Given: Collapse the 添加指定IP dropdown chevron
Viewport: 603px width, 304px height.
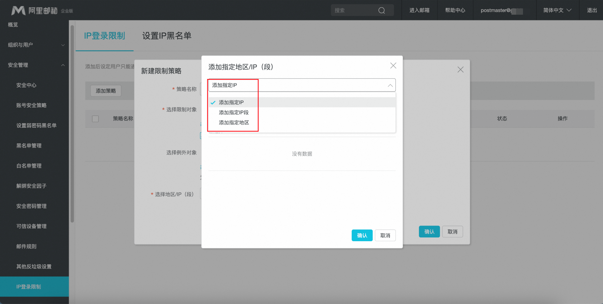Looking at the screenshot, I should point(390,85).
